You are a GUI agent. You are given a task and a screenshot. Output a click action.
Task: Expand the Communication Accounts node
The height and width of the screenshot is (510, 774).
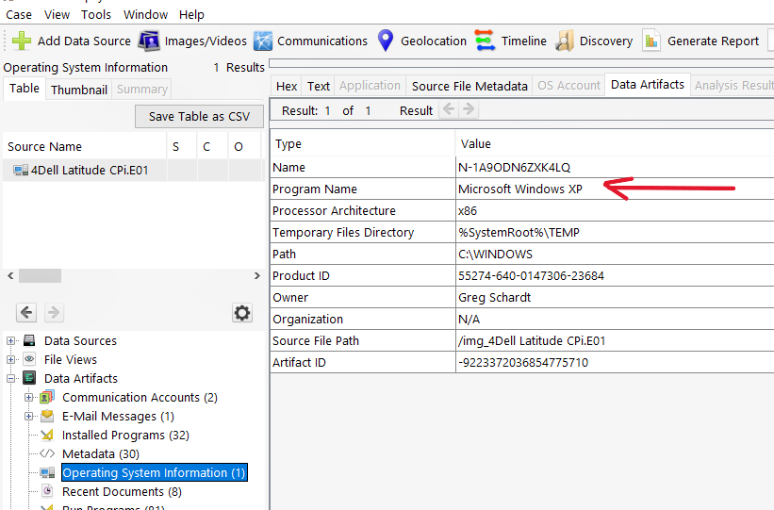coord(29,398)
